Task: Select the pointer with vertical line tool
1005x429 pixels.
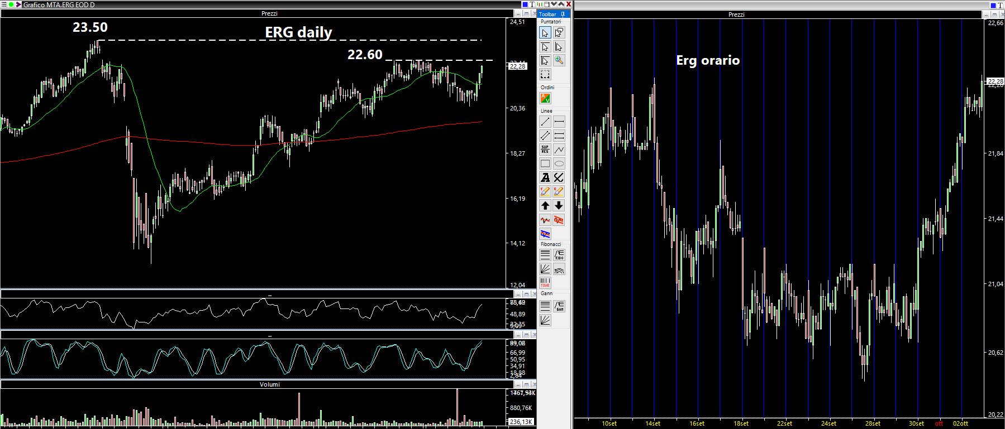Action: (559, 47)
